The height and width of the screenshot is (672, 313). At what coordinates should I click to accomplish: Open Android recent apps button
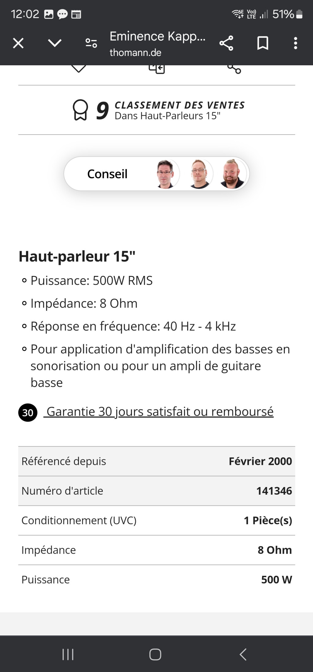(68, 654)
